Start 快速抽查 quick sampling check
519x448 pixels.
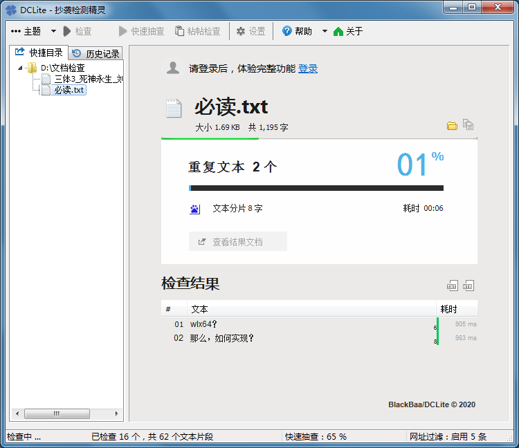pos(142,31)
